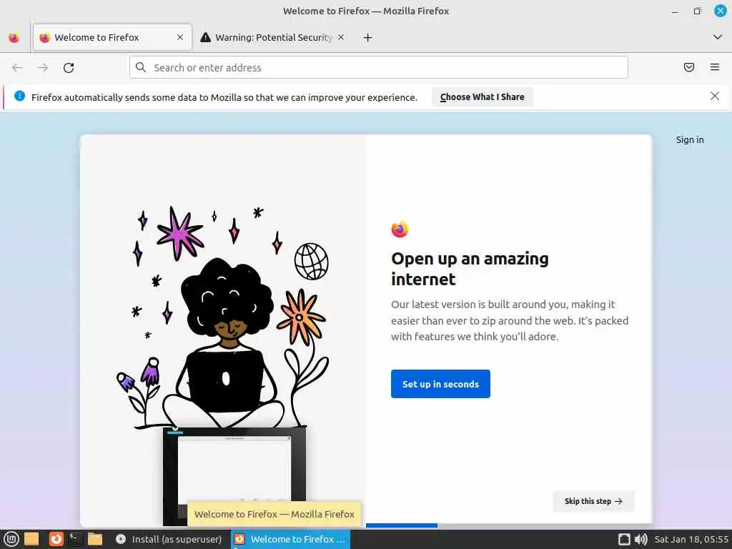The height and width of the screenshot is (549, 732).
Task: Close the Firefox window
Action: pyautogui.click(x=721, y=11)
